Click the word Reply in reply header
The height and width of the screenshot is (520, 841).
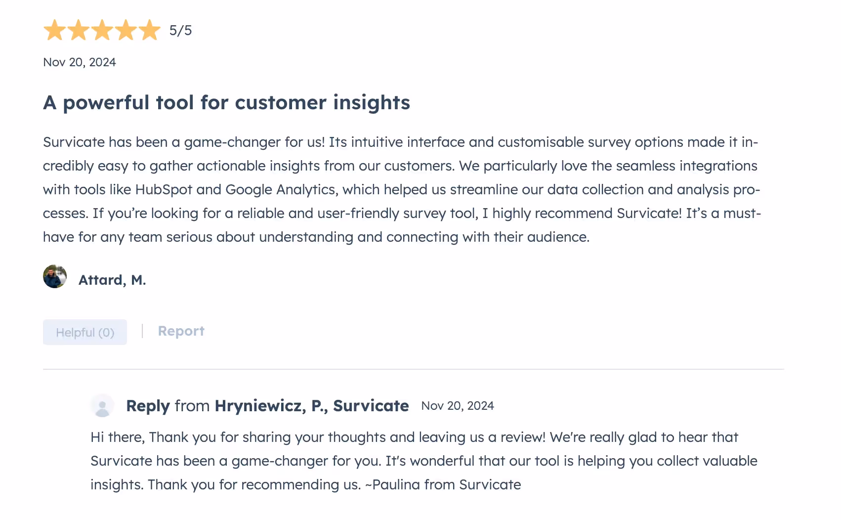pos(148,406)
